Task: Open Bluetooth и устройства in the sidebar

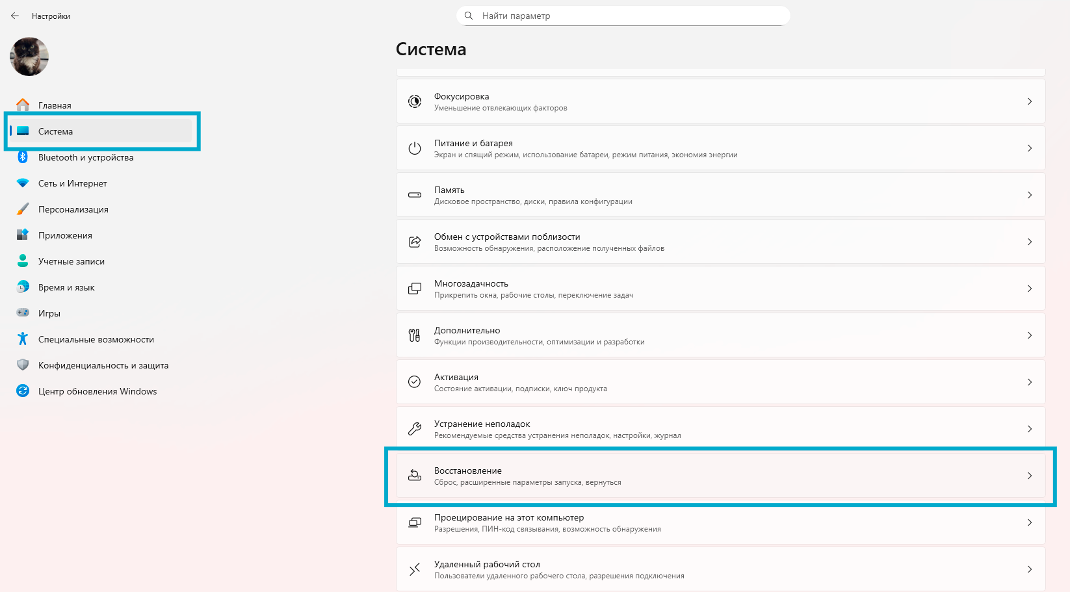Action: click(85, 157)
